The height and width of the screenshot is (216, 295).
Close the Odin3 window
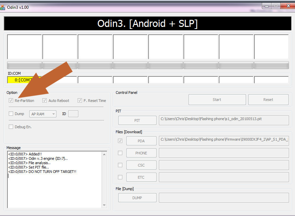[x=288, y=6]
